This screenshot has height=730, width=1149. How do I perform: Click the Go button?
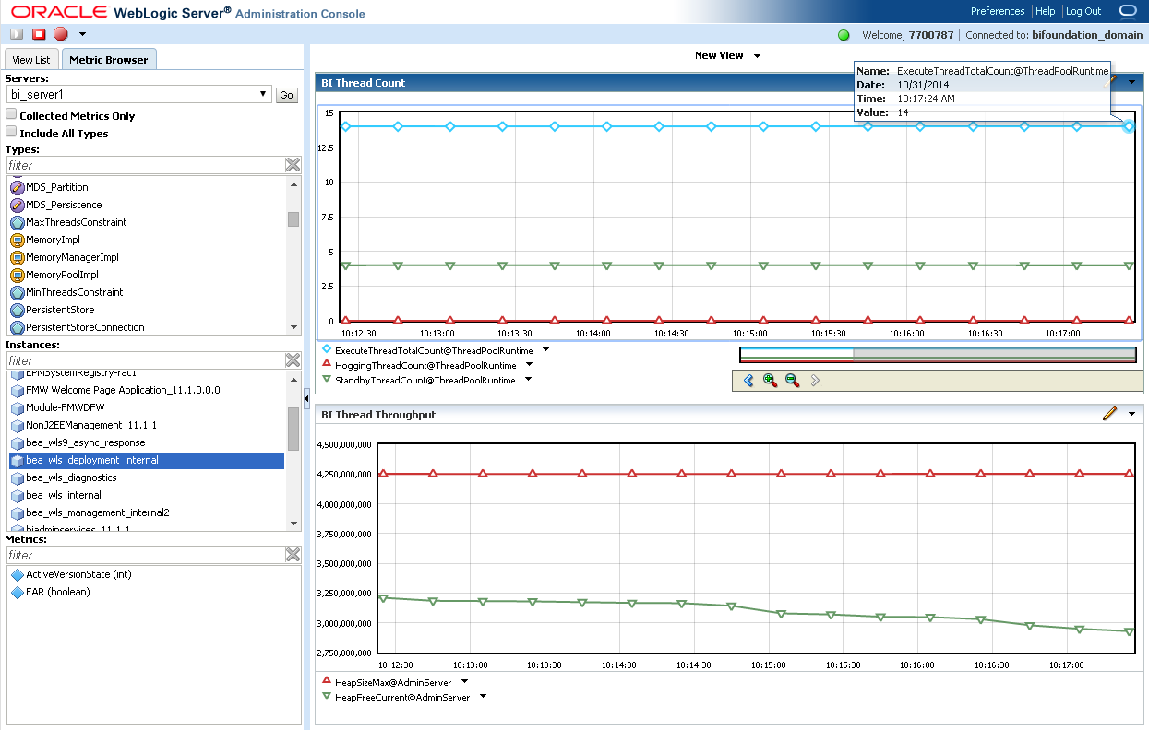point(286,95)
